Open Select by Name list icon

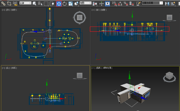(x=40, y=3)
